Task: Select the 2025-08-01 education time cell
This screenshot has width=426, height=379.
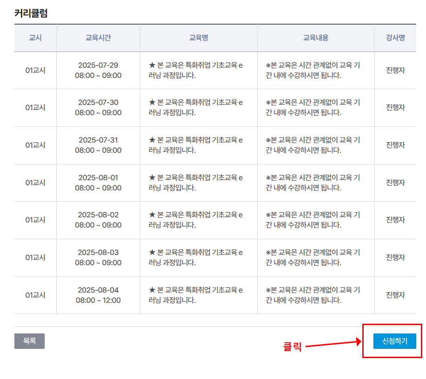Action: tap(98, 183)
